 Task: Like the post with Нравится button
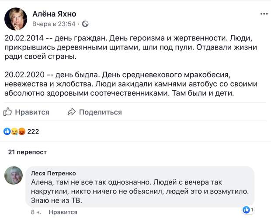pyautogui.click(x=26, y=112)
